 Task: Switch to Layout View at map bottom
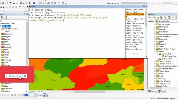[33, 91]
